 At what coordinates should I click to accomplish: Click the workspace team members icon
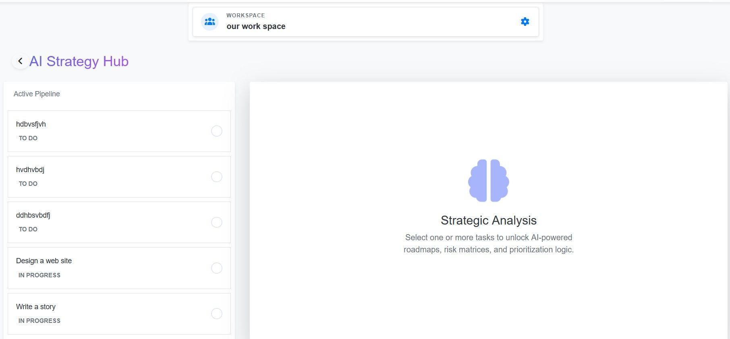[x=210, y=22]
